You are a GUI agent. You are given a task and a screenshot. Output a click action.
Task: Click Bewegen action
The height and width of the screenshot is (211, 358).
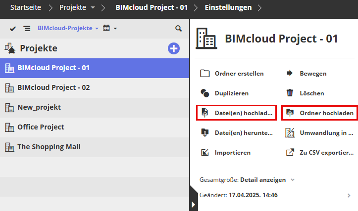pyautogui.click(x=313, y=74)
